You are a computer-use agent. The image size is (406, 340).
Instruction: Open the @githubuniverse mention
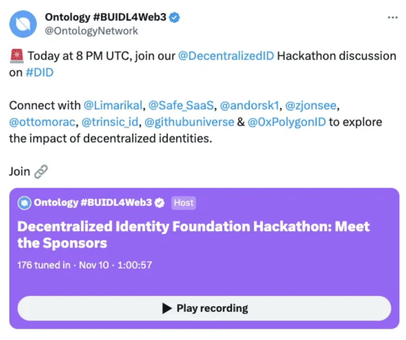(189, 122)
